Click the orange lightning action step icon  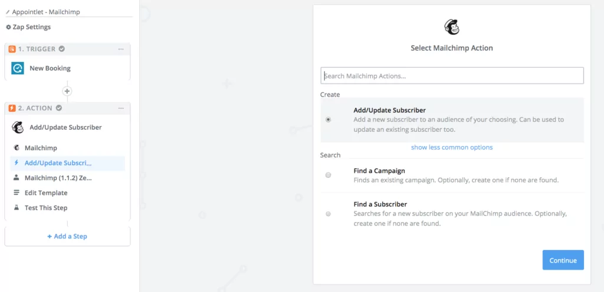click(12, 108)
